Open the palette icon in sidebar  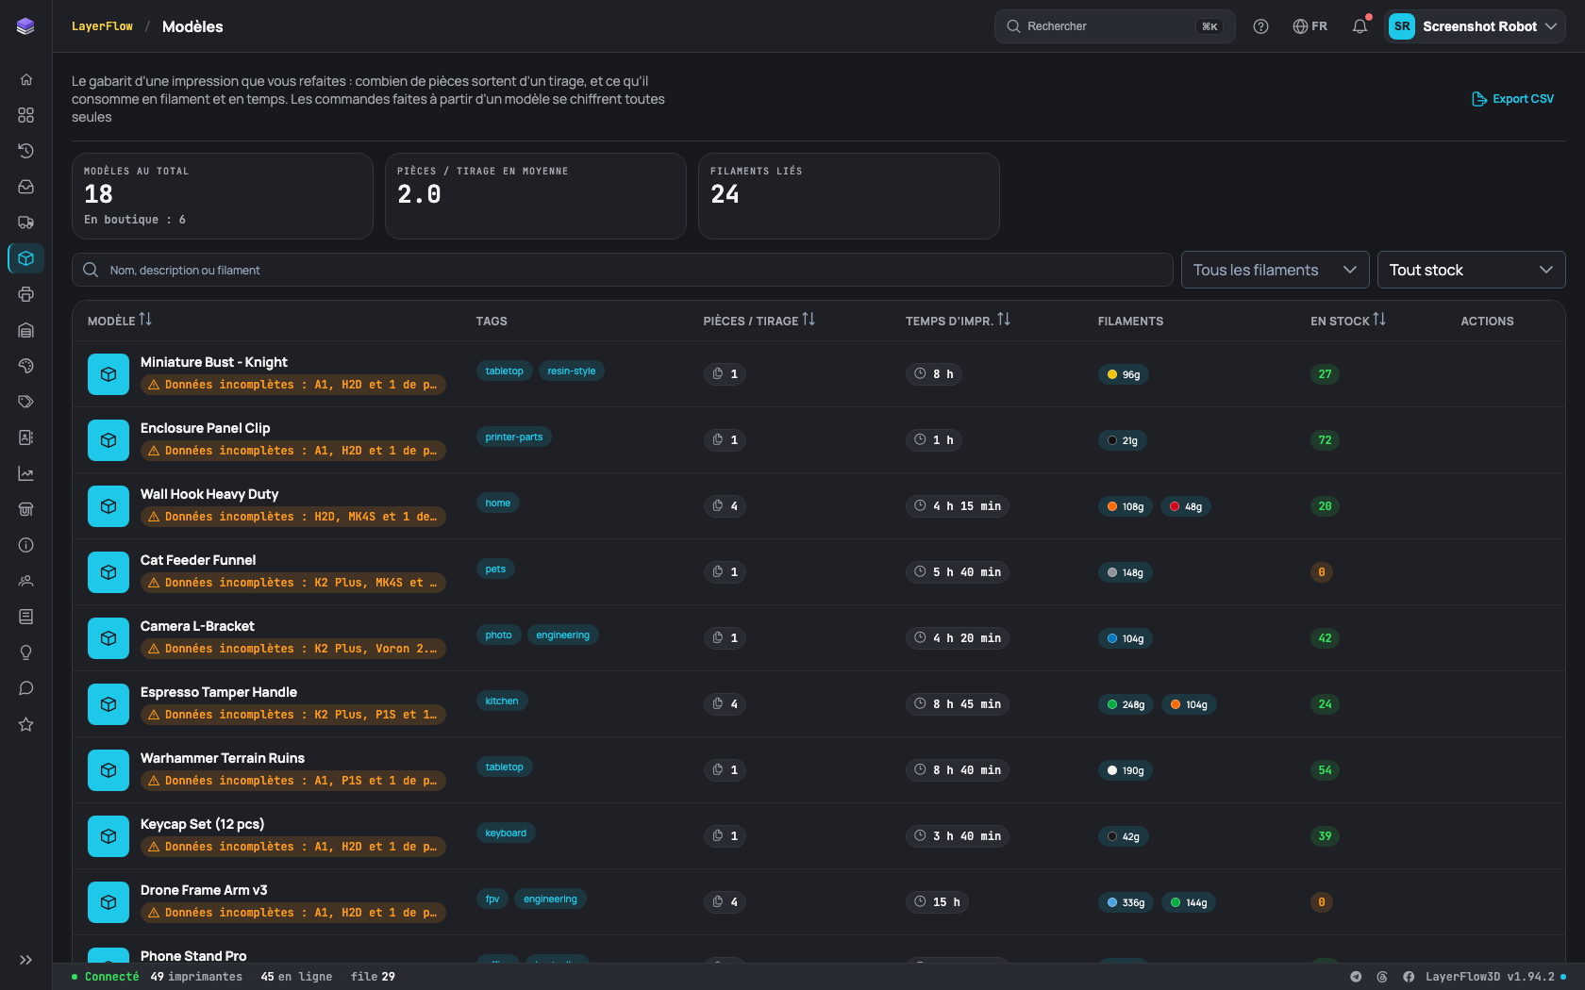pyautogui.click(x=25, y=366)
